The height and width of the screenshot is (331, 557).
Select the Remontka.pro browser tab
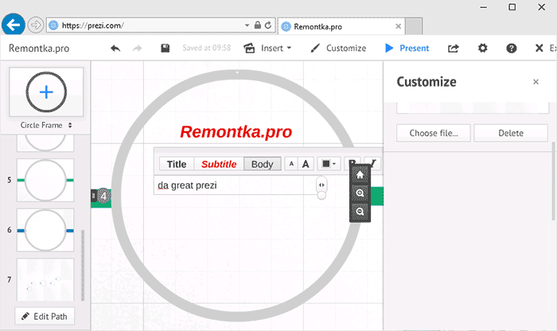(341, 26)
